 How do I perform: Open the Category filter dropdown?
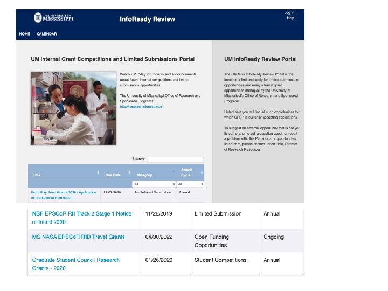pos(154,184)
